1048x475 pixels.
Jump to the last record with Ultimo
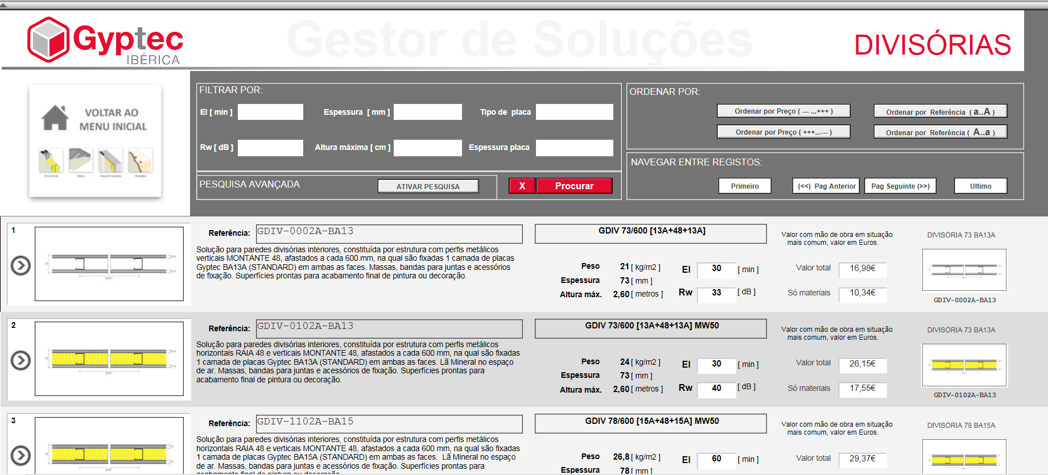pyautogui.click(x=981, y=186)
